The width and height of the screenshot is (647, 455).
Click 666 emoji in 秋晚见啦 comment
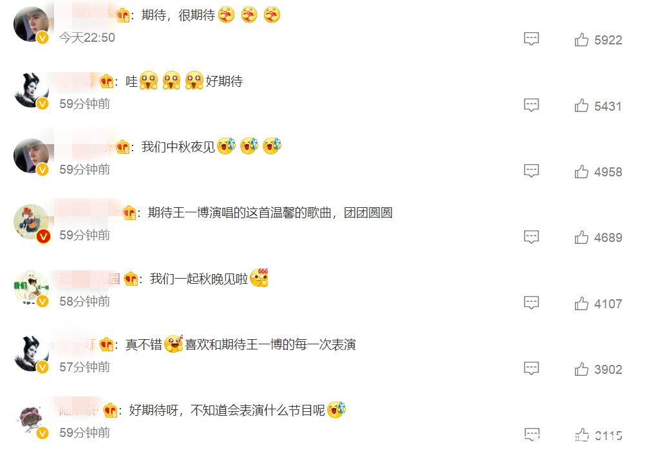coord(259,277)
